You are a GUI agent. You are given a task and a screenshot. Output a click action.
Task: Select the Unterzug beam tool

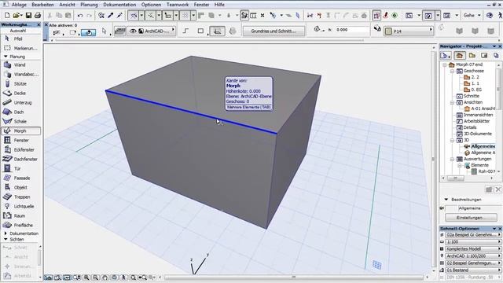[x=20, y=103]
